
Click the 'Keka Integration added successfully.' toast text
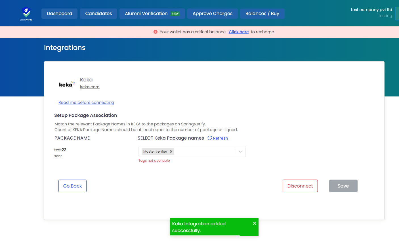[199, 227]
